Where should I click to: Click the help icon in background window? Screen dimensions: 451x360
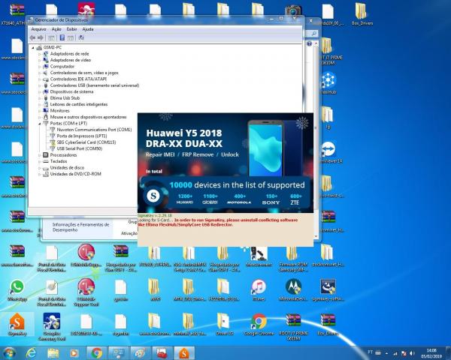(x=309, y=43)
